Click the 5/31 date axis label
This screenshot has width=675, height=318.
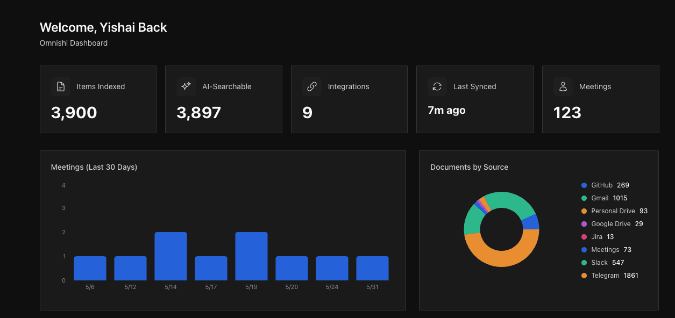pos(372,287)
